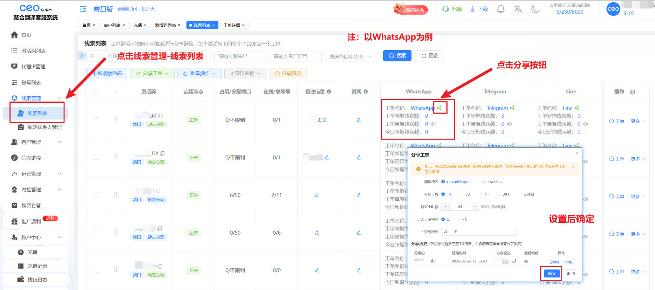Copy the activation code ending in EM
The height and width of the screenshot is (290, 655).
(x=160, y=116)
